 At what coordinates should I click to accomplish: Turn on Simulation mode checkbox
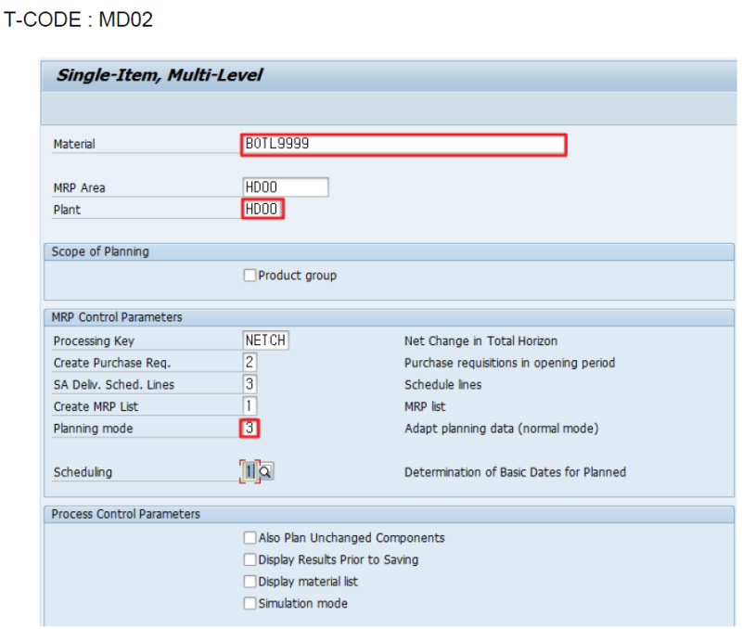pyautogui.click(x=249, y=603)
